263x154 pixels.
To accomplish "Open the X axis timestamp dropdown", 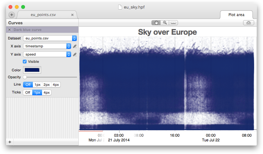I will point(47,46).
